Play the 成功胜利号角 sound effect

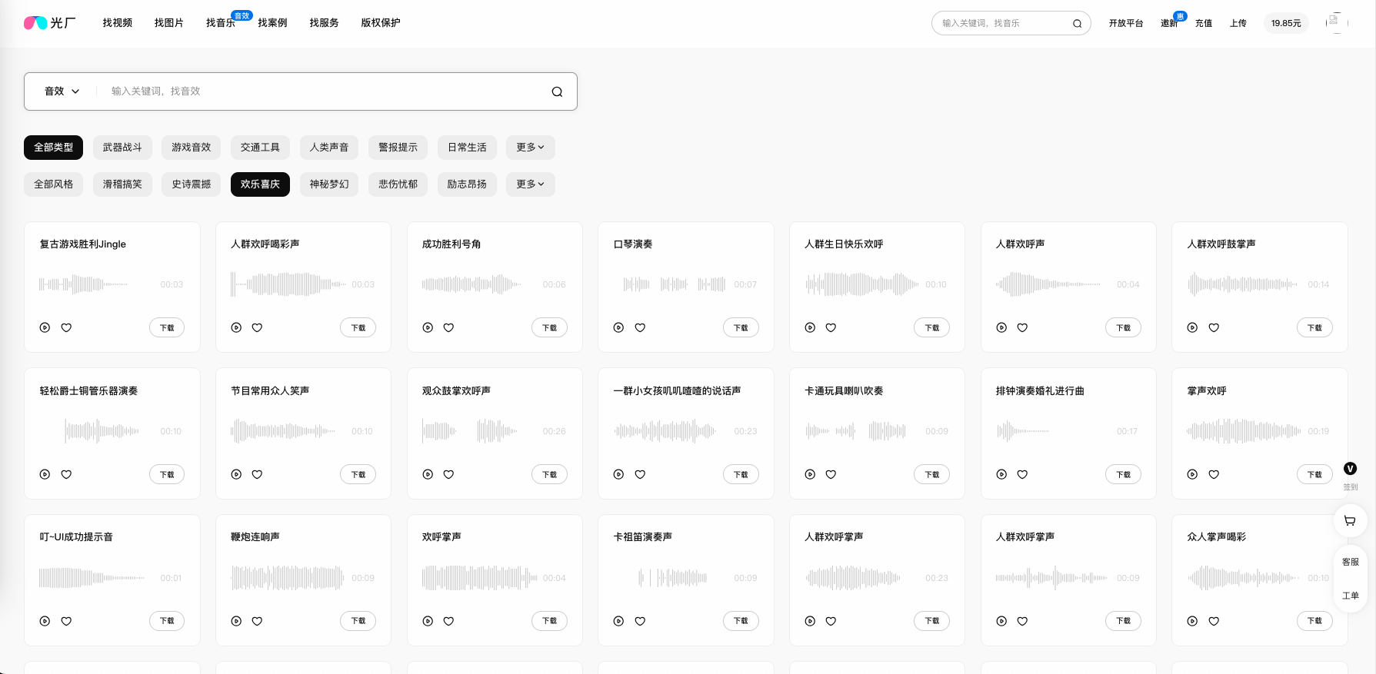428,327
